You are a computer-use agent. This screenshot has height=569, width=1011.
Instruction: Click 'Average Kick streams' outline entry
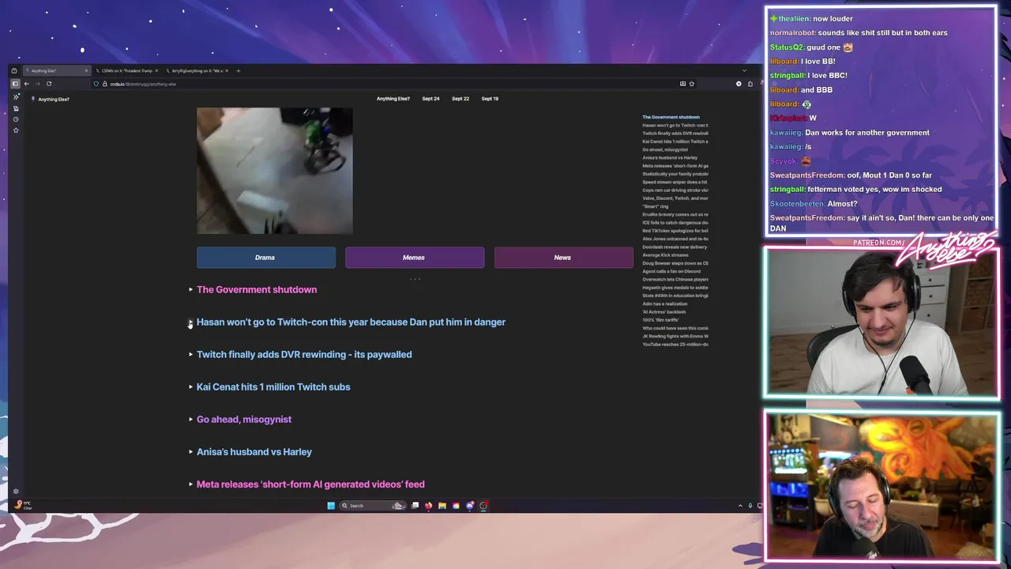[665, 255]
